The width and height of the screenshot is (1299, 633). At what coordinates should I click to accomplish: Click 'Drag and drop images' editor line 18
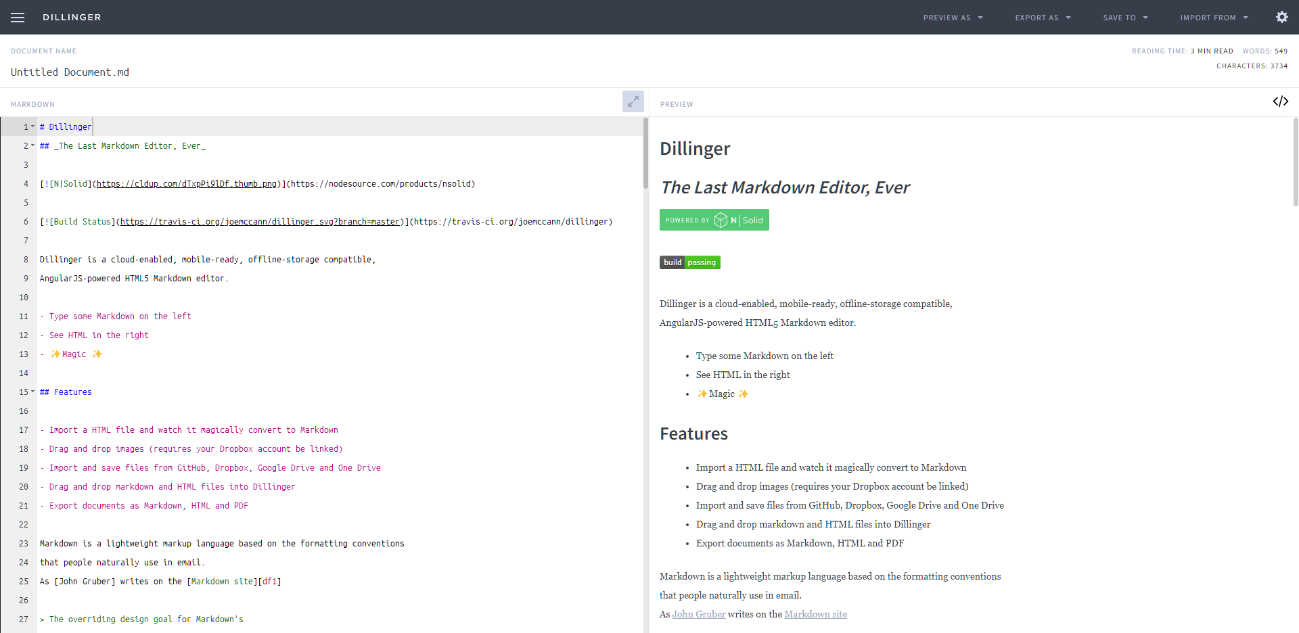coord(191,448)
